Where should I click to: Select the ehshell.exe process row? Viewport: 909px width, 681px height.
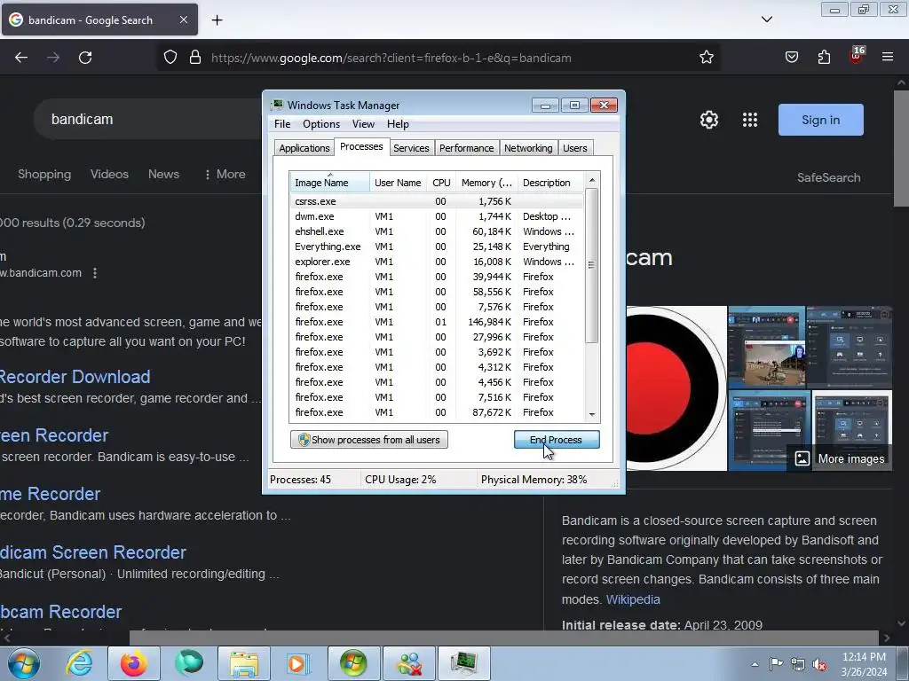pyautogui.click(x=437, y=231)
